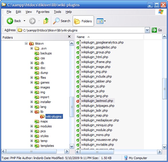Click the file list vertical scrollbar thumb

[x=165, y=89]
